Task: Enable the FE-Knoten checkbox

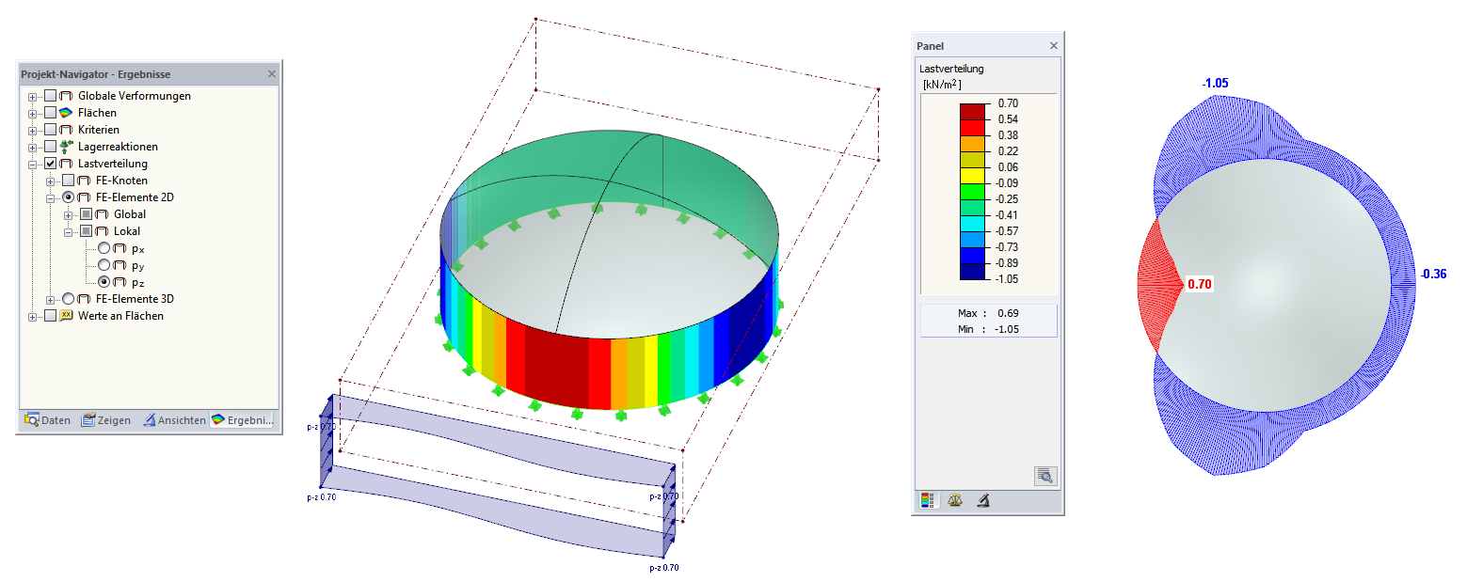Action: [x=68, y=181]
